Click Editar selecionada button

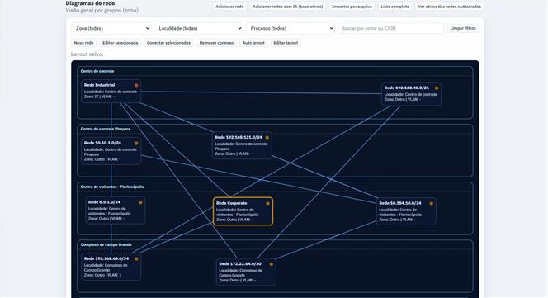[120, 43]
